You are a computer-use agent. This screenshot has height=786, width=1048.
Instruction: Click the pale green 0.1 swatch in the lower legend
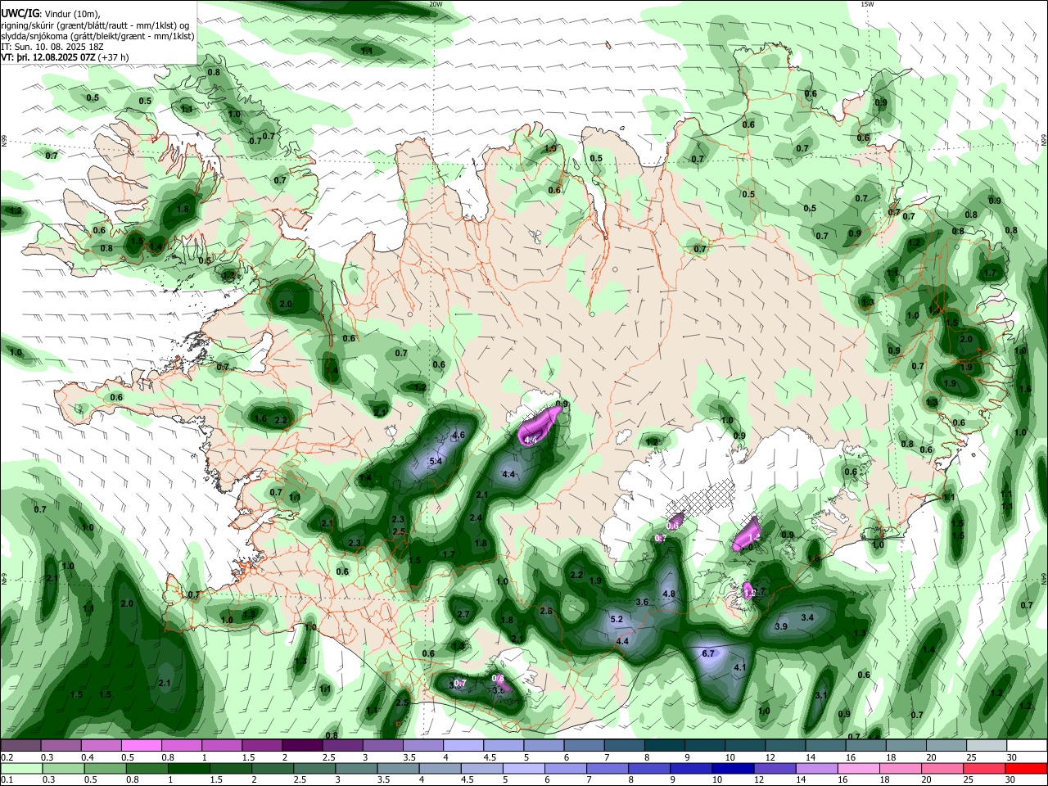point(21,769)
